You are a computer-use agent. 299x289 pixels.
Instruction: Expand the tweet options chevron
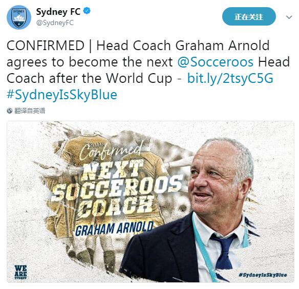coord(289,17)
